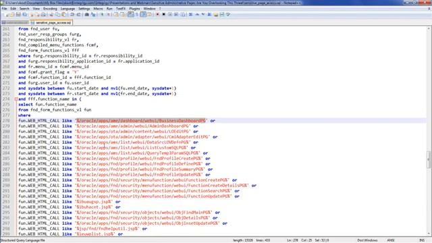The image size is (432, 243).
Task: Save the current file via toolbar
Action: 18,14
